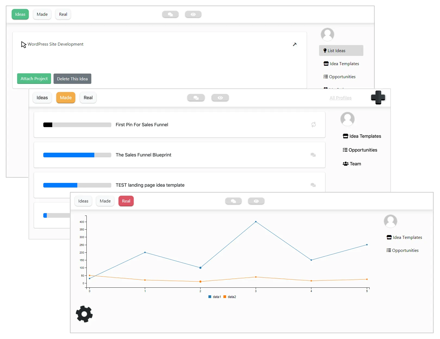Click the refresh icon on First Pin For Sales Funnel

314,125
